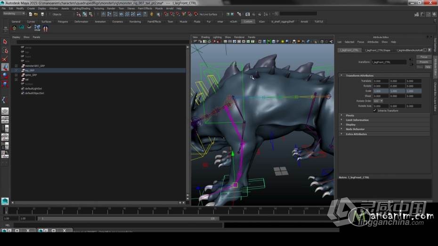
Task: Click the transform name input field
Action: point(389,62)
